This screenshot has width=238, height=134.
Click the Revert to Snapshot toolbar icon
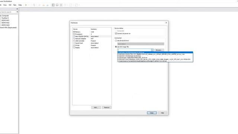44,5
